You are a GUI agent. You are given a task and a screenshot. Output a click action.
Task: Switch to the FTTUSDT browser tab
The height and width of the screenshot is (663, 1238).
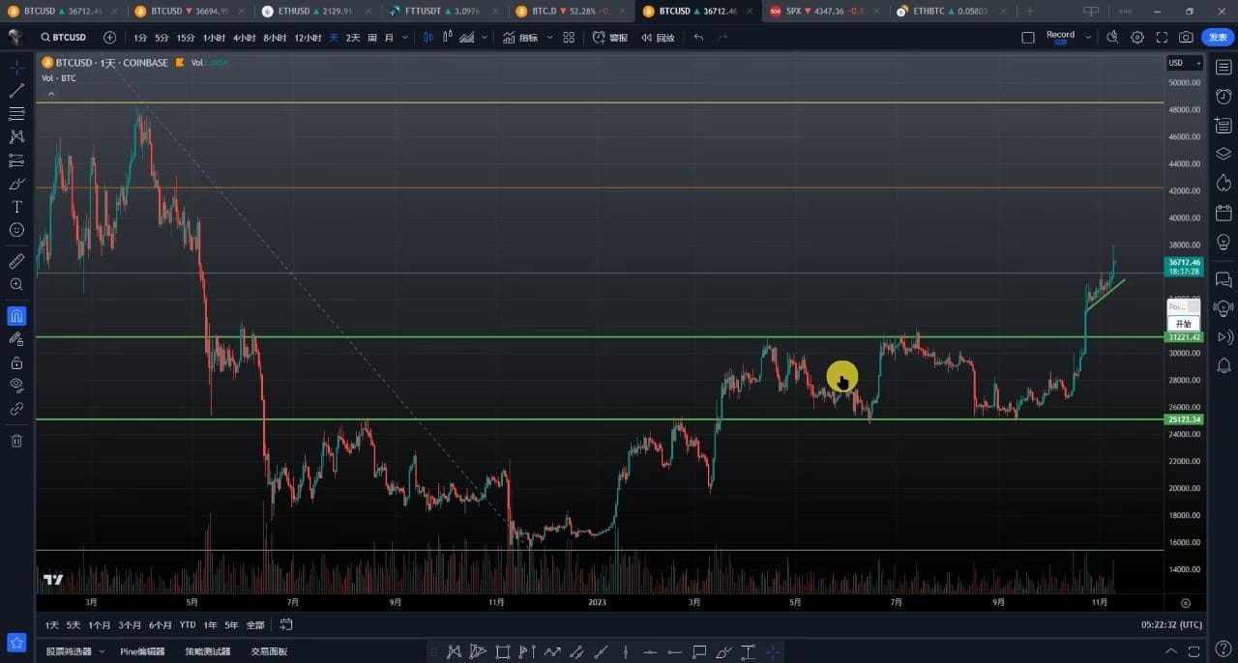click(445, 12)
